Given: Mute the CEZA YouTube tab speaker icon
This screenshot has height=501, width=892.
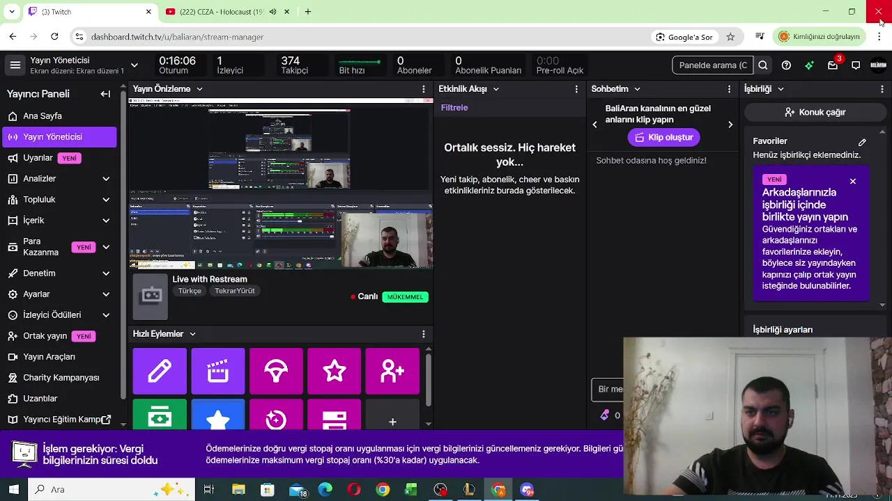Looking at the screenshot, I should (272, 12).
